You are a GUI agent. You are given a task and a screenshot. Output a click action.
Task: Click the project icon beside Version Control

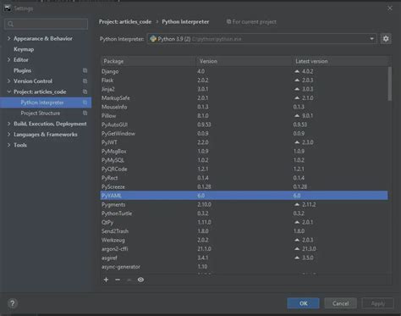[x=85, y=81]
